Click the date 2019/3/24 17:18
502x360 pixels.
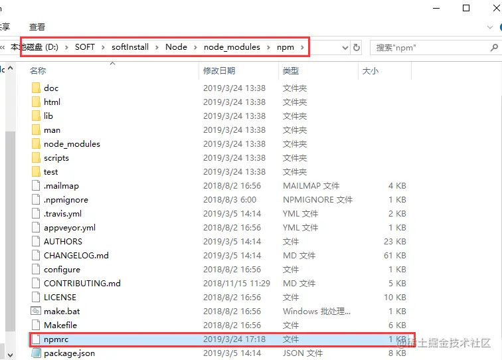234,339
